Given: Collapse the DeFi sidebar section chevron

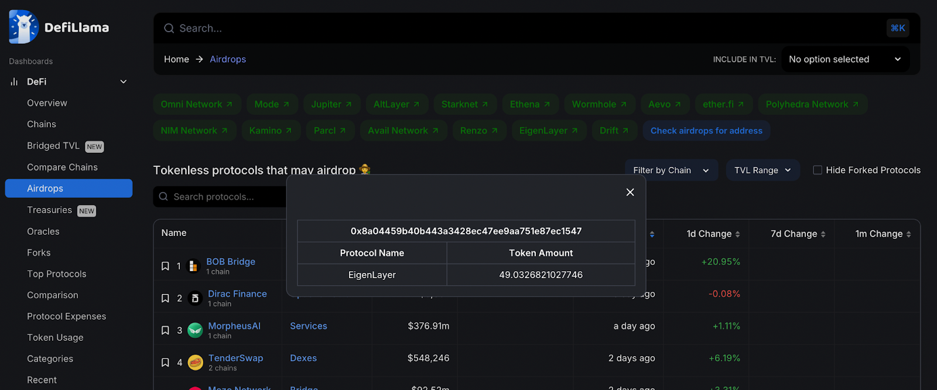Looking at the screenshot, I should [x=124, y=82].
